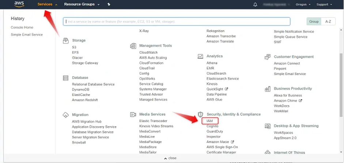
Task: Open the WorkSpaces service
Action: point(283,133)
